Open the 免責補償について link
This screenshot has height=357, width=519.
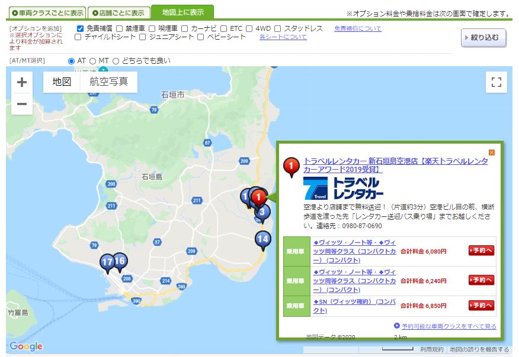click(x=358, y=29)
